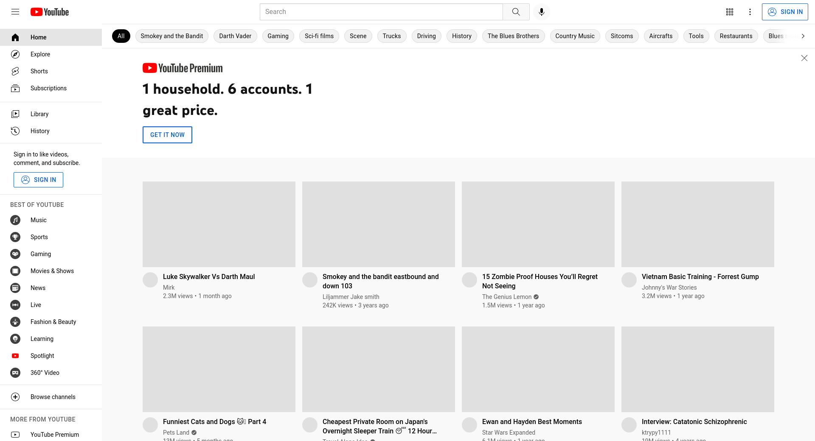
Task: Open Johnny's War Stories channel name
Action: click(x=669, y=287)
